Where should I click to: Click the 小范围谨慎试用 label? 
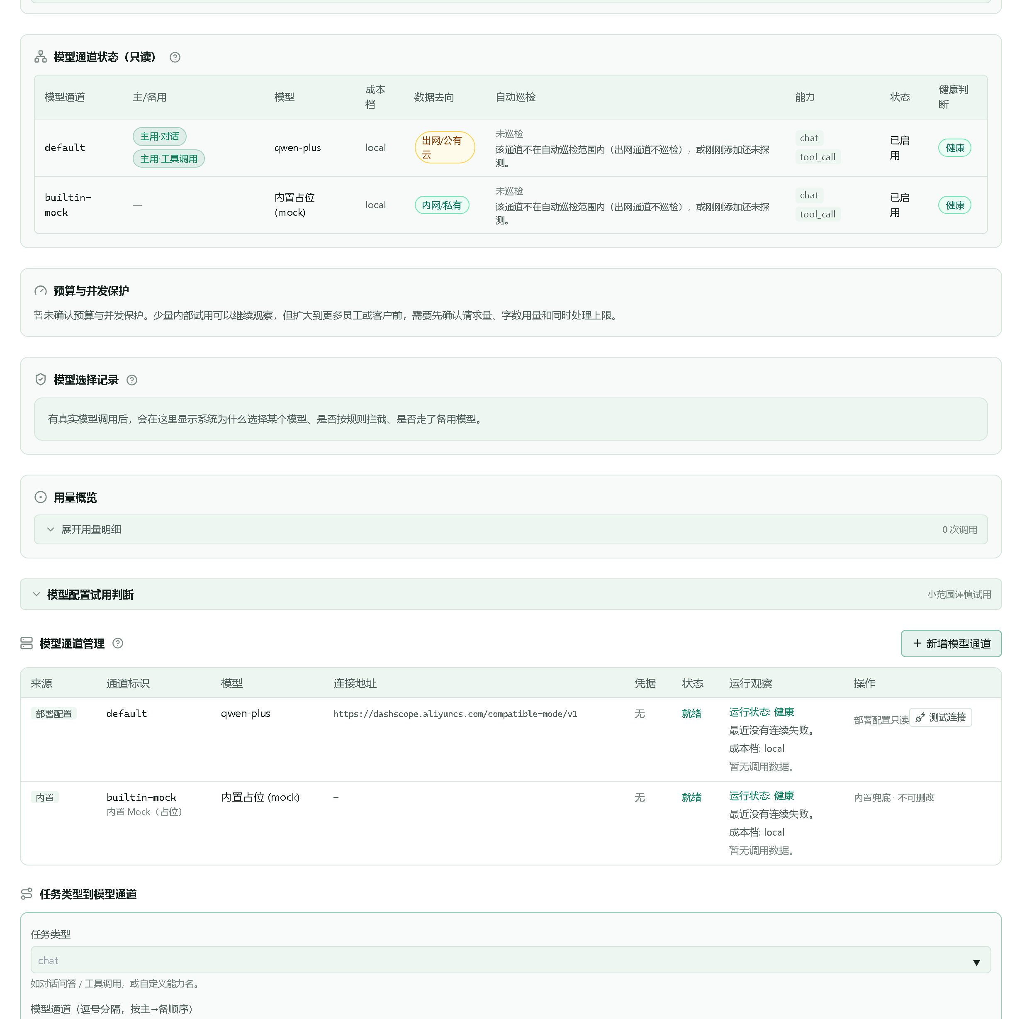[x=959, y=595]
